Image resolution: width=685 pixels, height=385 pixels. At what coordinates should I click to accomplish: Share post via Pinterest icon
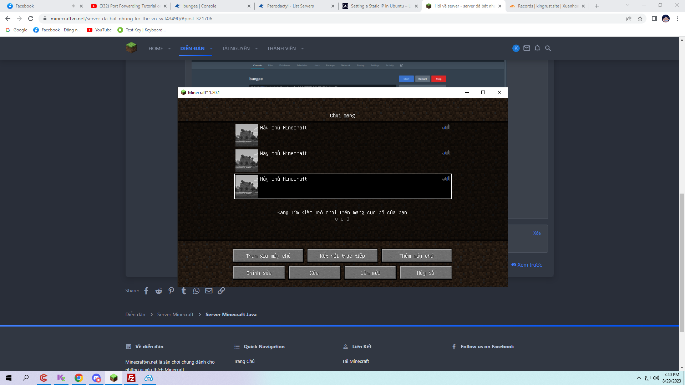tap(171, 291)
